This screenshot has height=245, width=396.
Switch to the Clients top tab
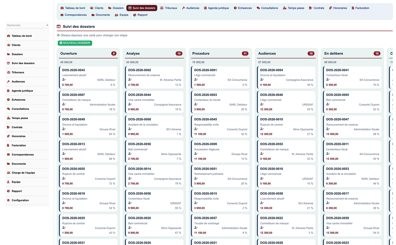96,8
